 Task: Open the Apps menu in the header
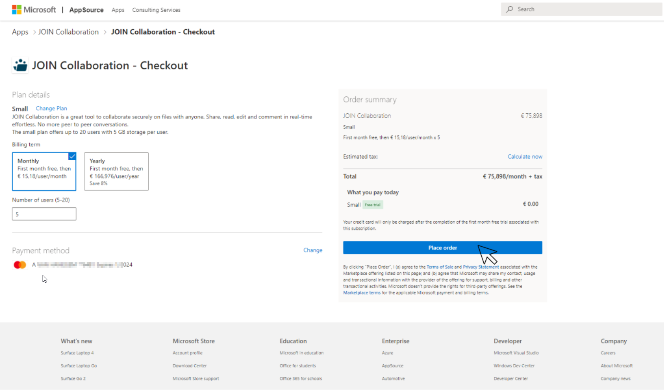pyautogui.click(x=118, y=10)
